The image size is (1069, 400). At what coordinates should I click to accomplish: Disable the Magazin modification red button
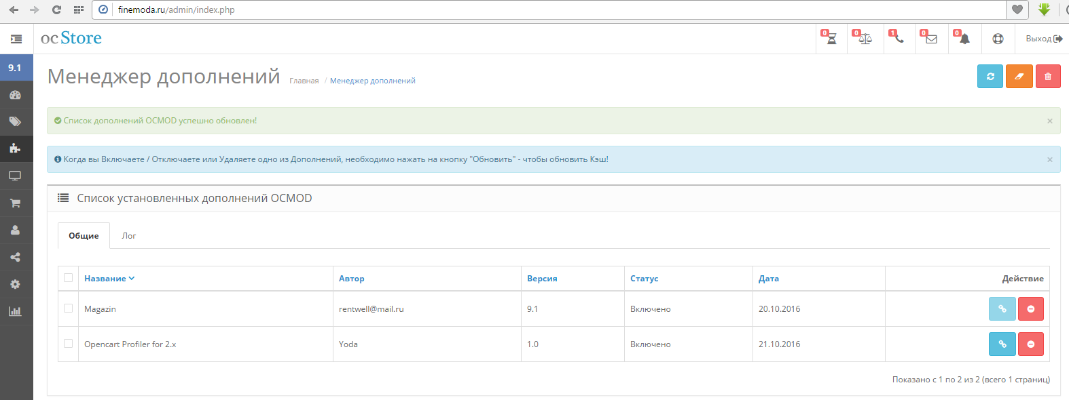pyautogui.click(x=1031, y=309)
